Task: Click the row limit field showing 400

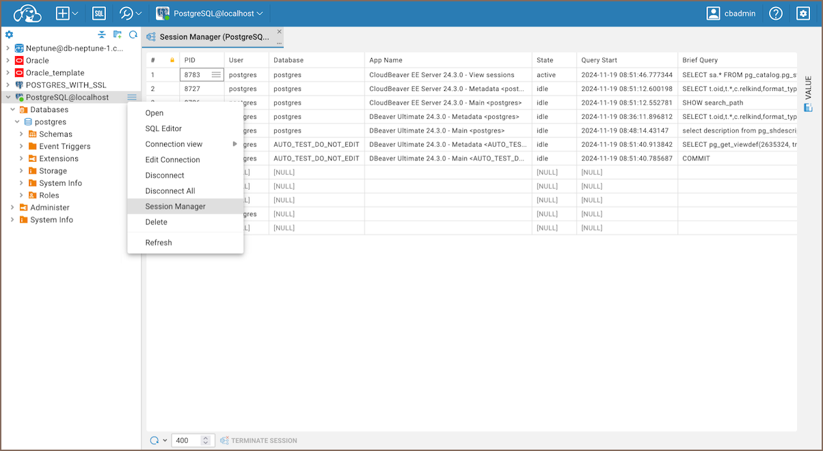Action: tap(186, 441)
